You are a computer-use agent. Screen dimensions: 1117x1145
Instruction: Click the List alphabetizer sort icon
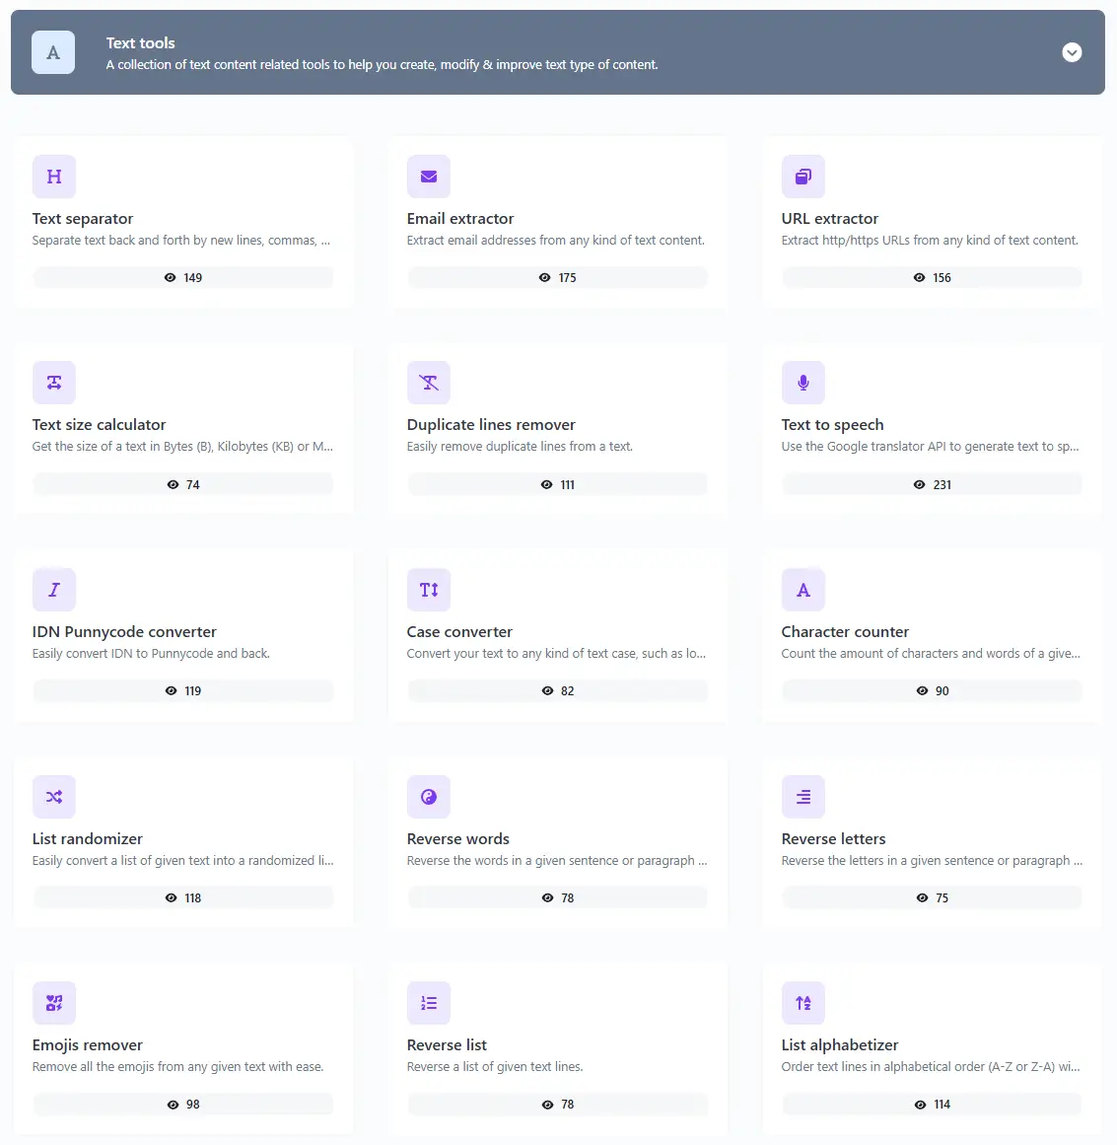[803, 1003]
